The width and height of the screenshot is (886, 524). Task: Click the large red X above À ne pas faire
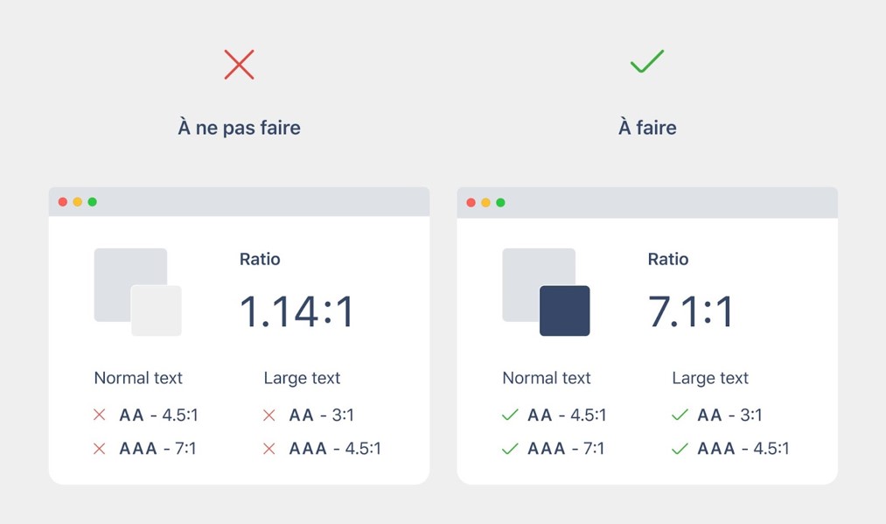coord(239,65)
